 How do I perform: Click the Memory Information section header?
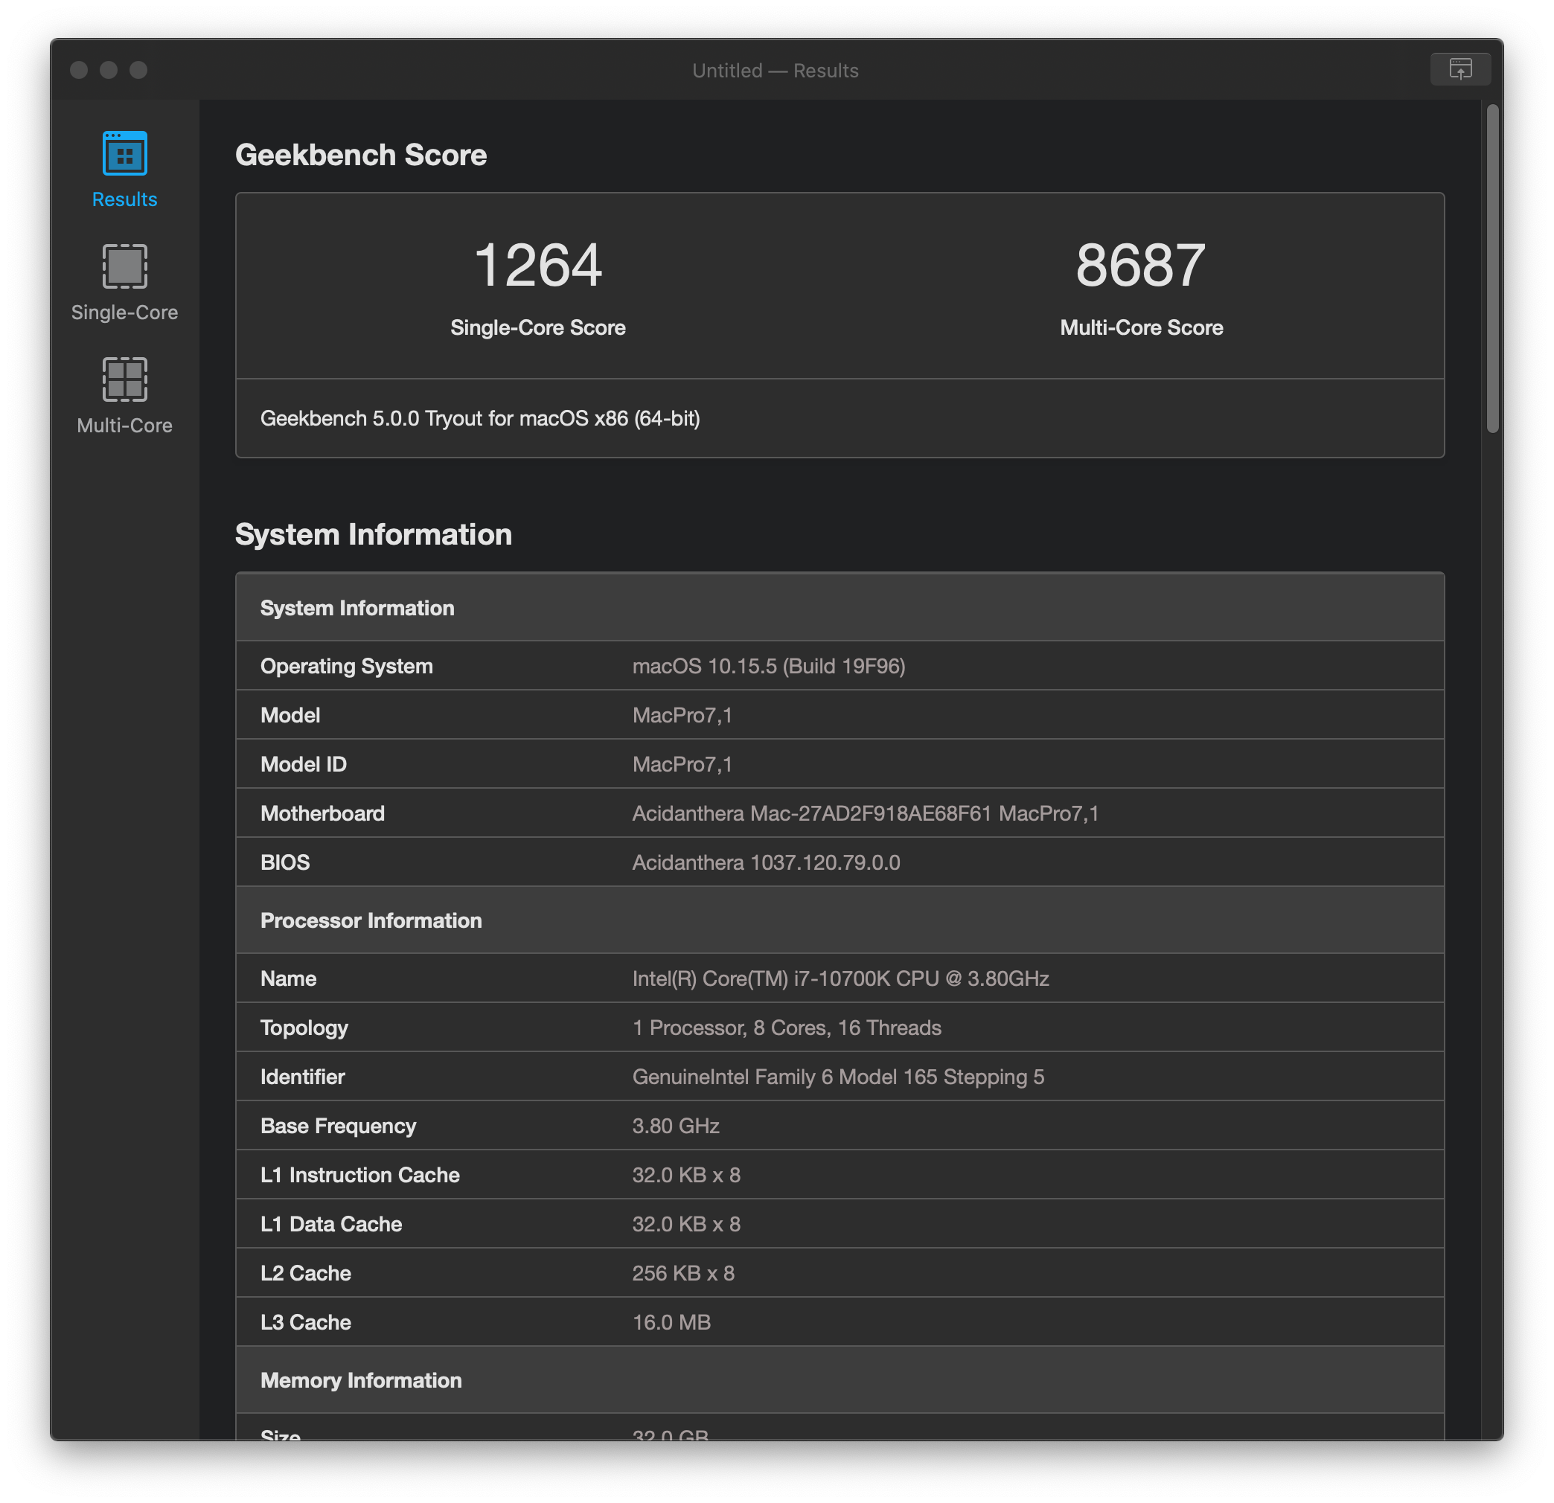840,1379
